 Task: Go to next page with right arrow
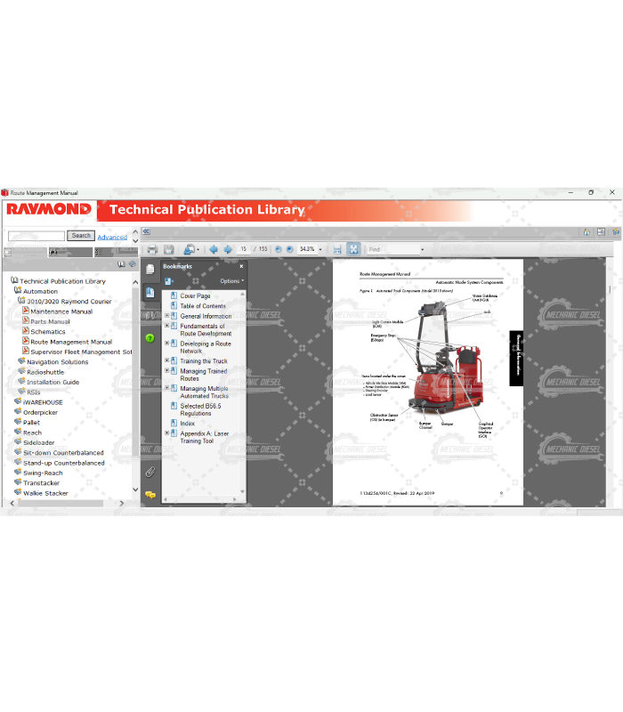(x=228, y=250)
